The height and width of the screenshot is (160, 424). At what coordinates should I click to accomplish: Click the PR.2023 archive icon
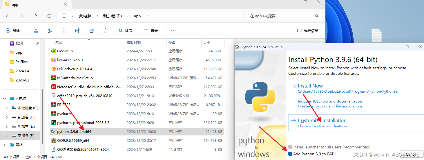click(53, 105)
